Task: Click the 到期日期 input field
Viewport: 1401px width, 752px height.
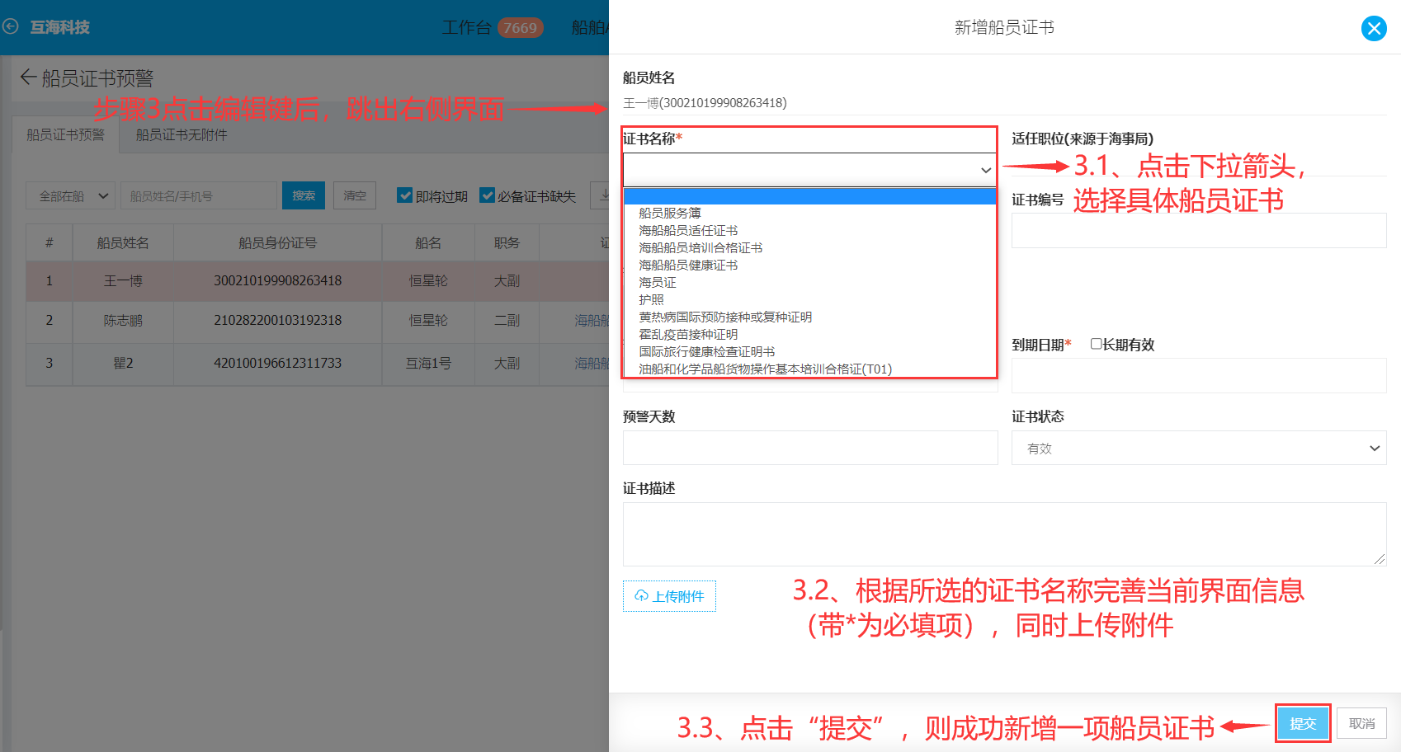Action: (x=1199, y=375)
